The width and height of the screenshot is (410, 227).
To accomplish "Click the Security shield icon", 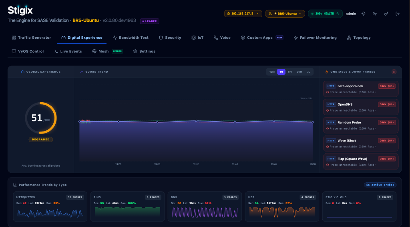I will (161, 38).
